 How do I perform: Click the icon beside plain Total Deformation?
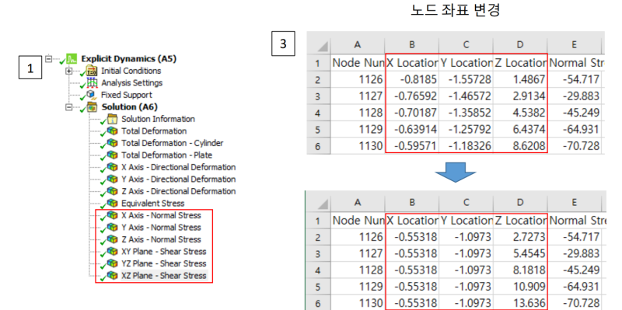[x=112, y=131]
